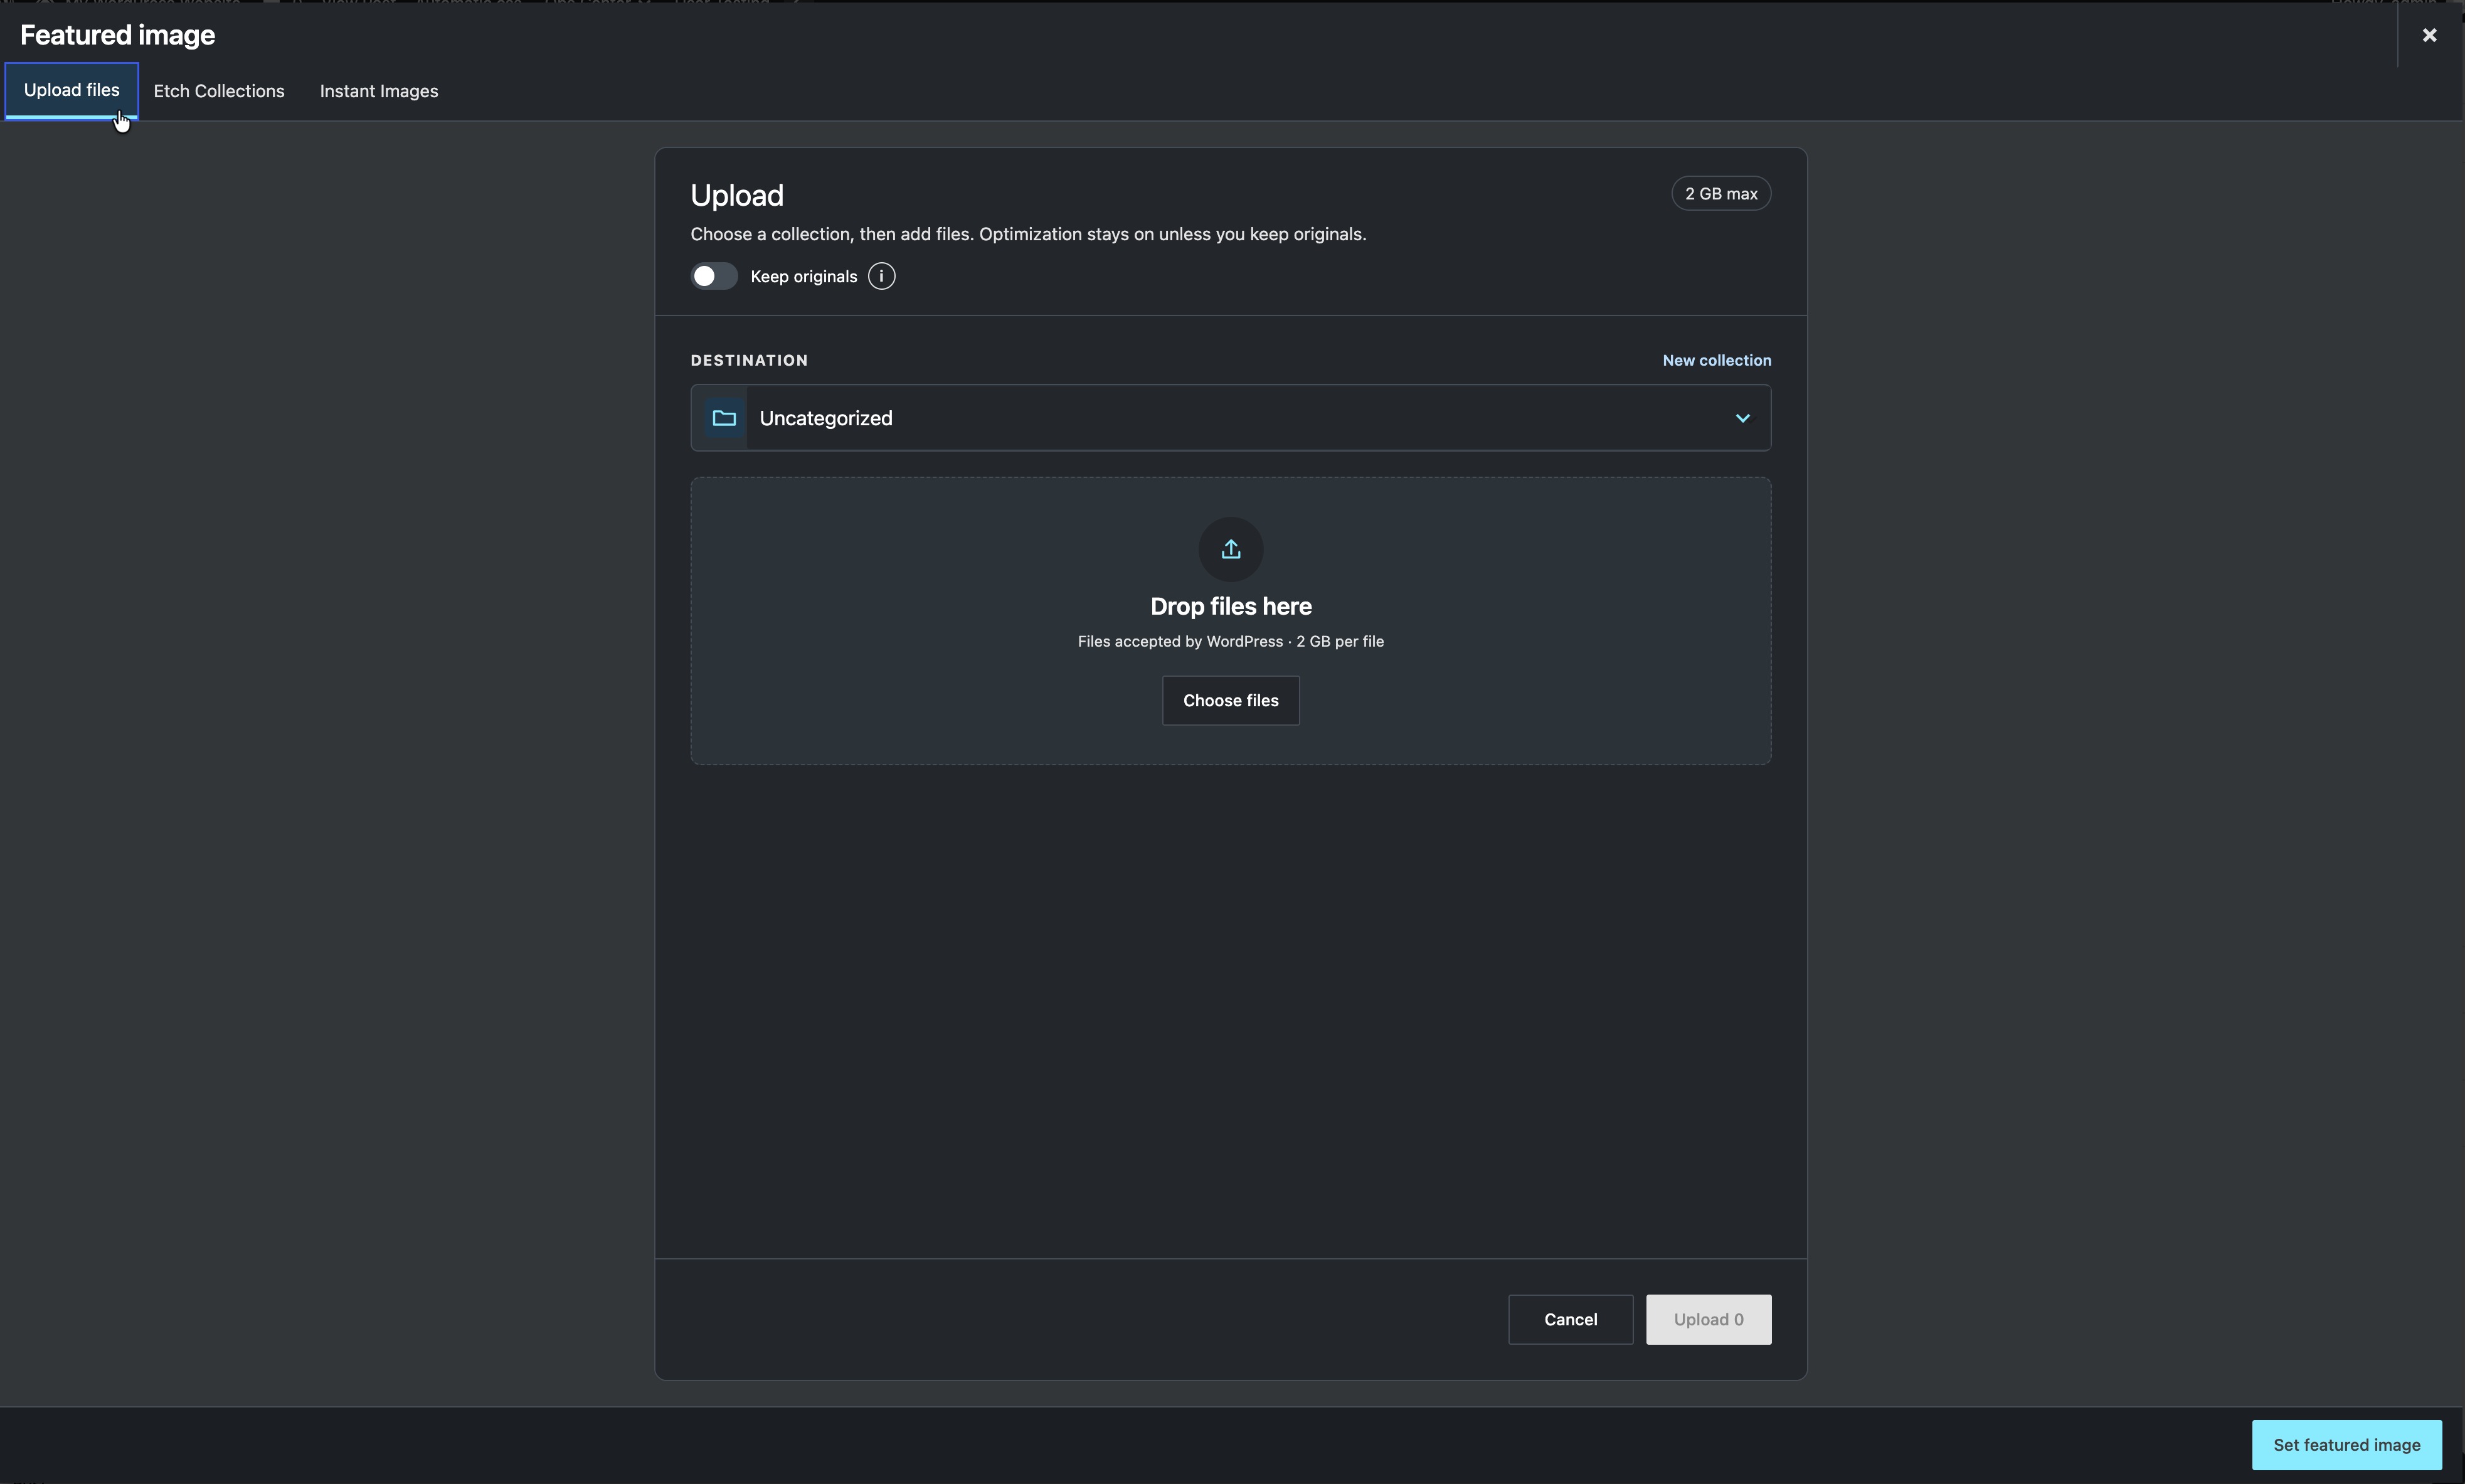2465x1484 pixels.
Task: Switch to the Upload files tab
Action: (x=72, y=91)
